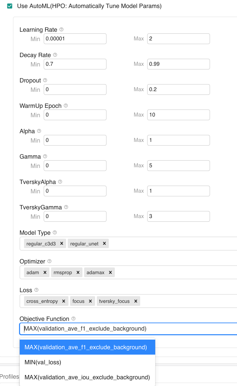Click the Objective Function help icon
This screenshot has width=237, height=386.
click(x=73, y=319)
